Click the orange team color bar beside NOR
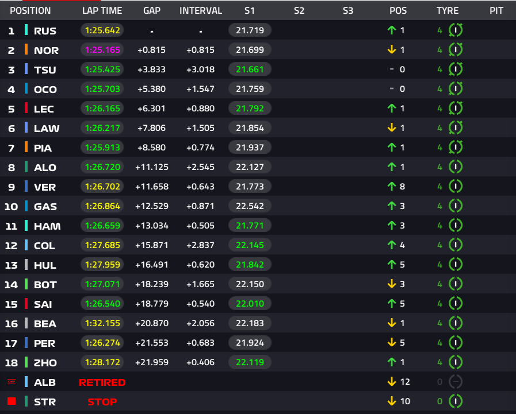The height and width of the screenshot is (414, 516). point(26,49)
